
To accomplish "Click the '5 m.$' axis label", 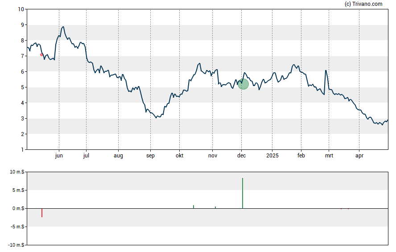I will pos(18,190).
